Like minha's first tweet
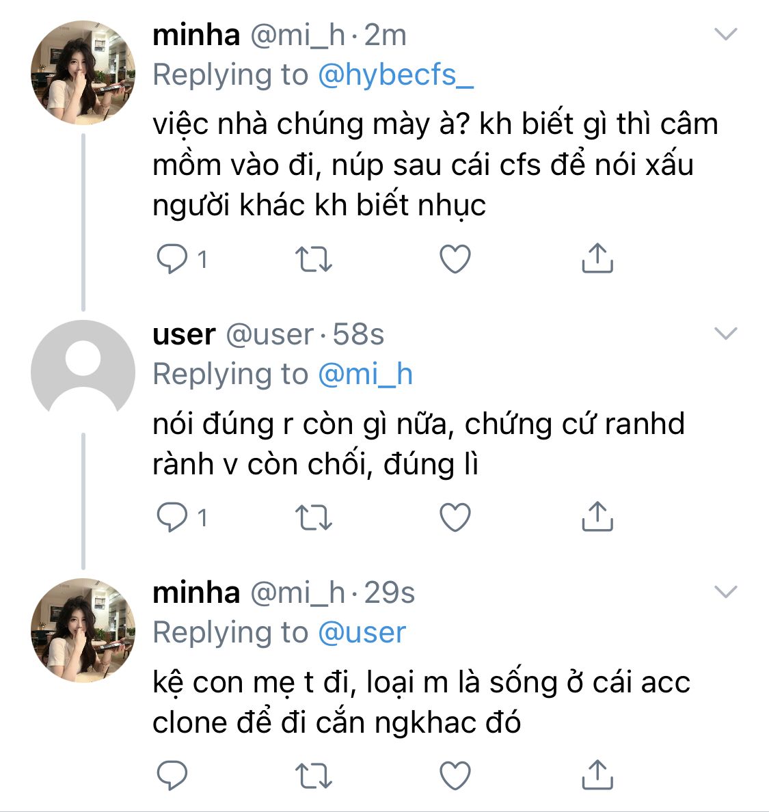 point(455,260)
